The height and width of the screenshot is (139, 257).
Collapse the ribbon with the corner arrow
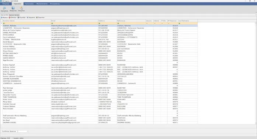click(x=256, y=13)
